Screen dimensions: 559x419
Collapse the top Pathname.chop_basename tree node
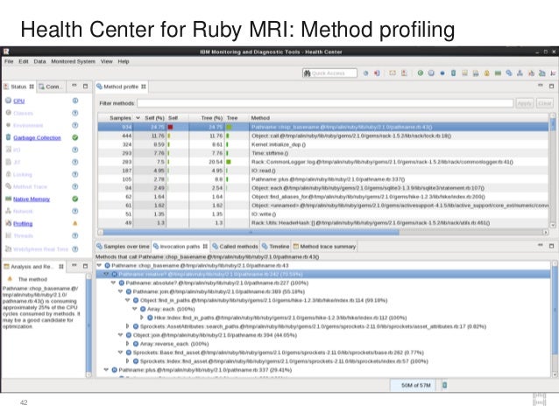tap(100, 265)
